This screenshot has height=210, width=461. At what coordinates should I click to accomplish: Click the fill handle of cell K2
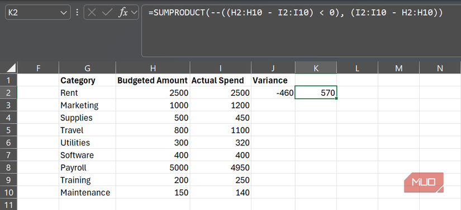pos(336,99)
